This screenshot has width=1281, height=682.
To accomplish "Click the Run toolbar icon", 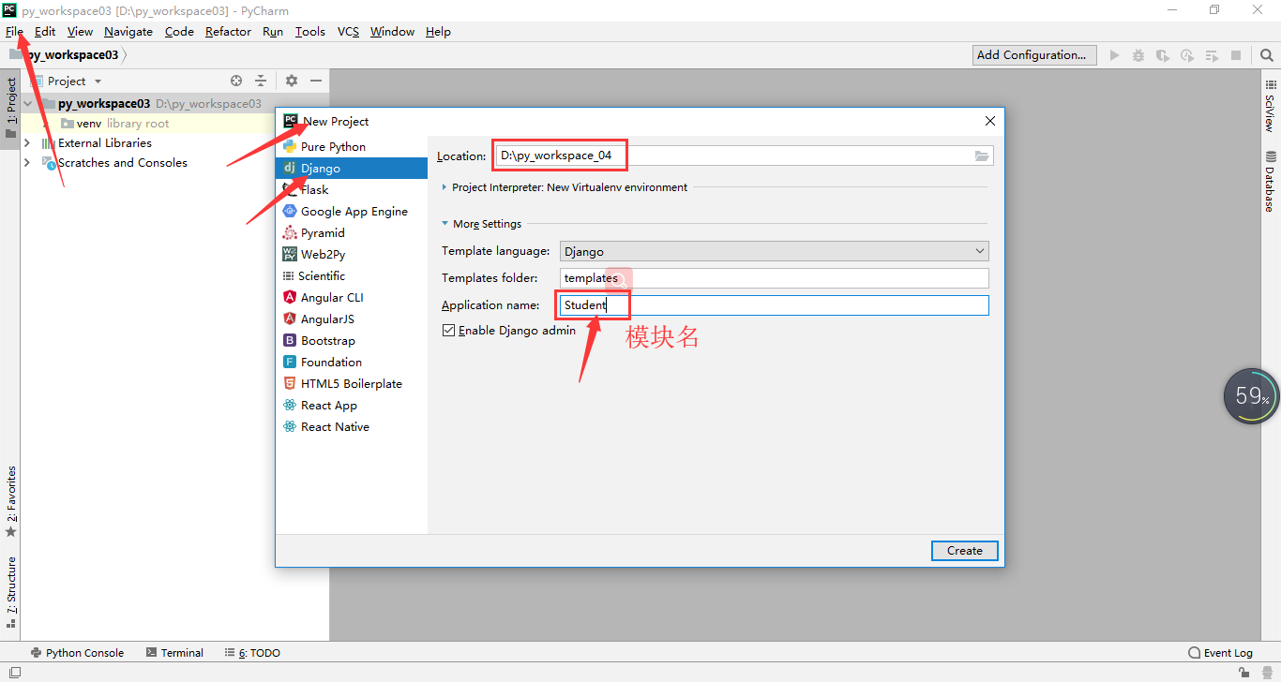I will point(1114,55).
